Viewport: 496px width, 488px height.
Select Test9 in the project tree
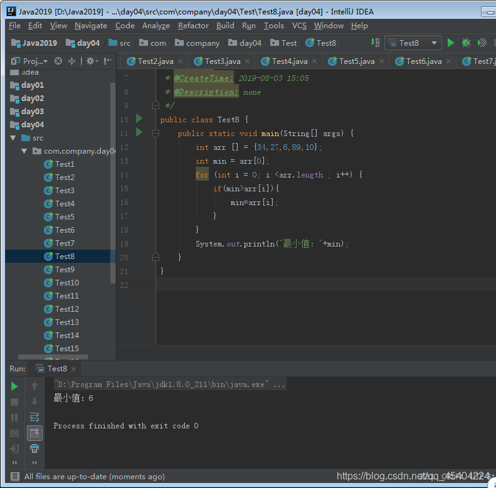click(60, 270)
